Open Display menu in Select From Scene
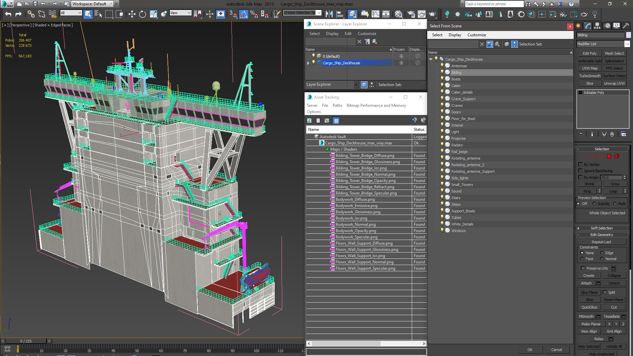The height and width of the screenshot is (356, 633). (455, 35)
